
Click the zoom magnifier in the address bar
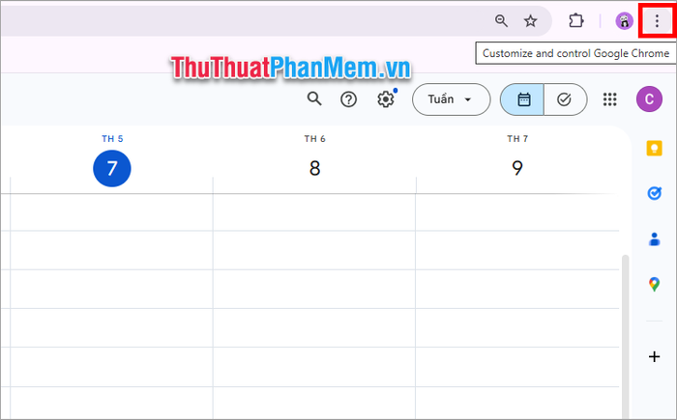pos(501,20)
